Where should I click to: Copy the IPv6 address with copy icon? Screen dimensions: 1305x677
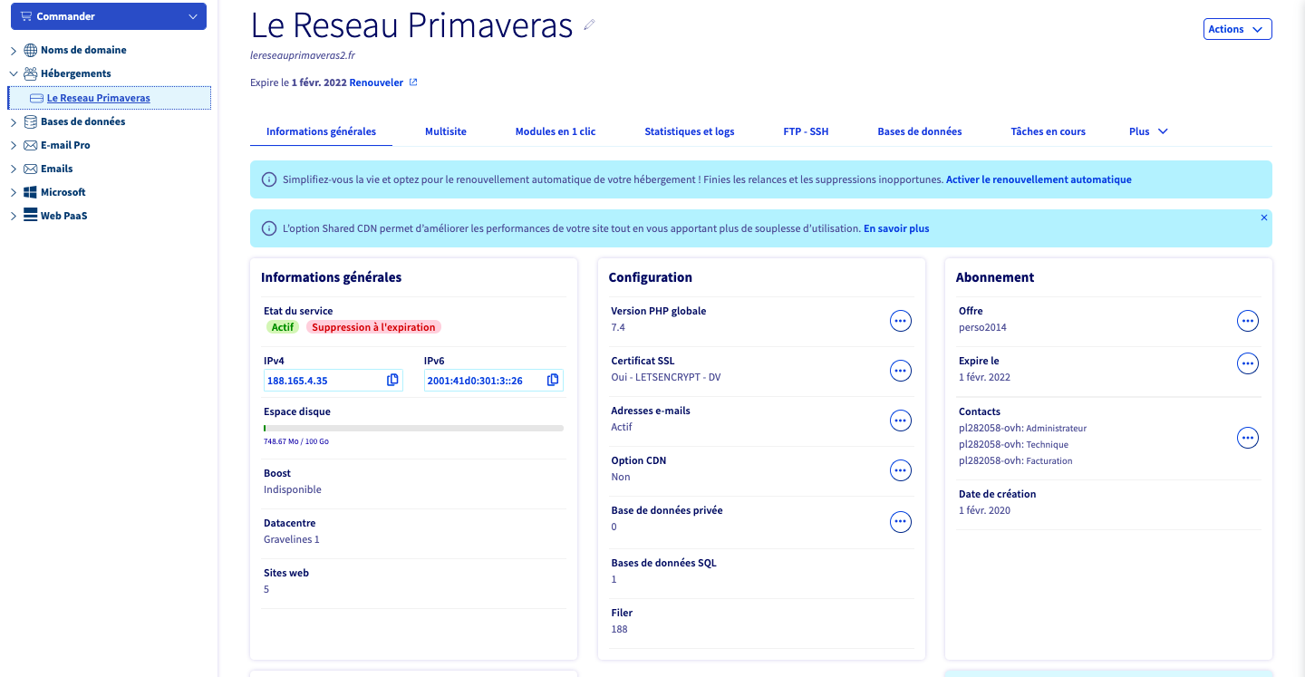[x=553, y=380]
